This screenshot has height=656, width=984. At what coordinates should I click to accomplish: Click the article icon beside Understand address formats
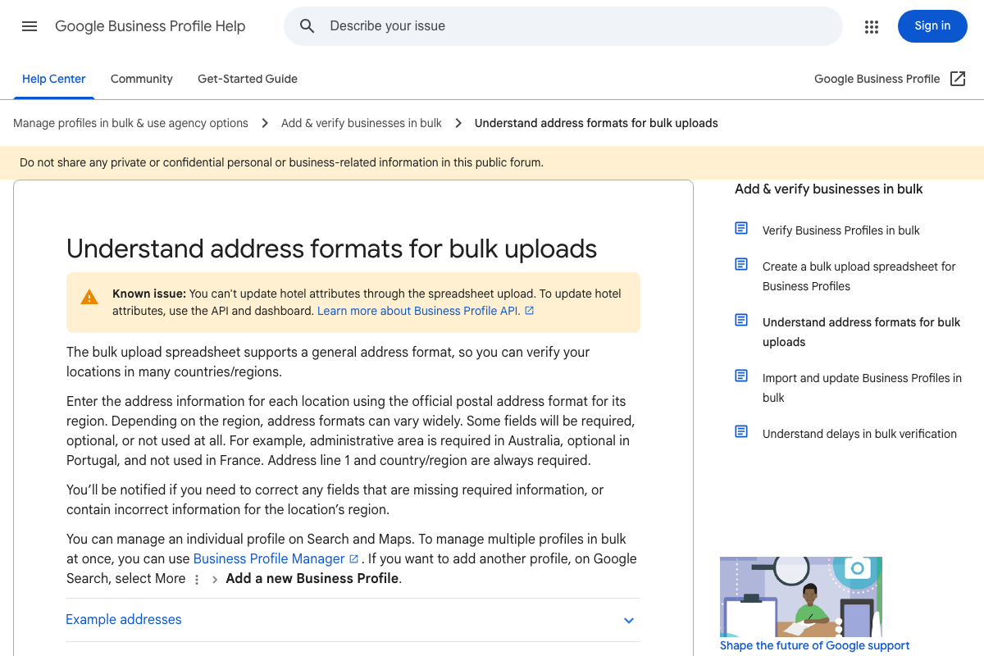pyautogui.click(x=741, y=320)
